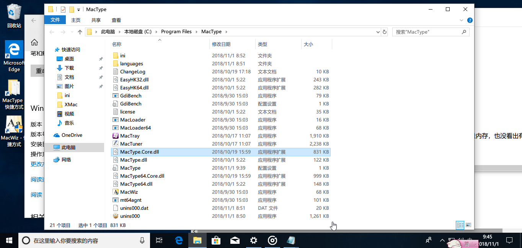
Task: Open the 查看 ribbon tab
Action: [x=116, y=20]
